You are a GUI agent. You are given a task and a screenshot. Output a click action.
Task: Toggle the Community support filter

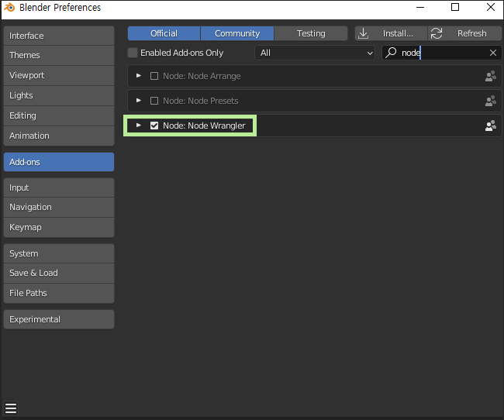pyautogui.click(x=237, y=33)
